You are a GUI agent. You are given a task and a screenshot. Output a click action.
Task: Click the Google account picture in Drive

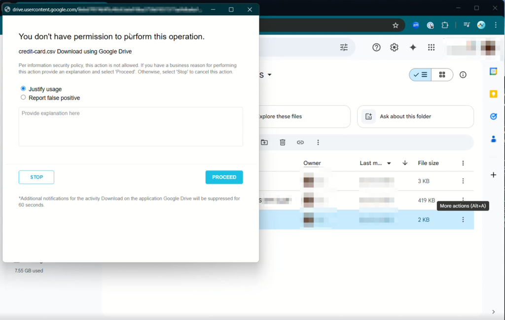[x=488, y=48]
